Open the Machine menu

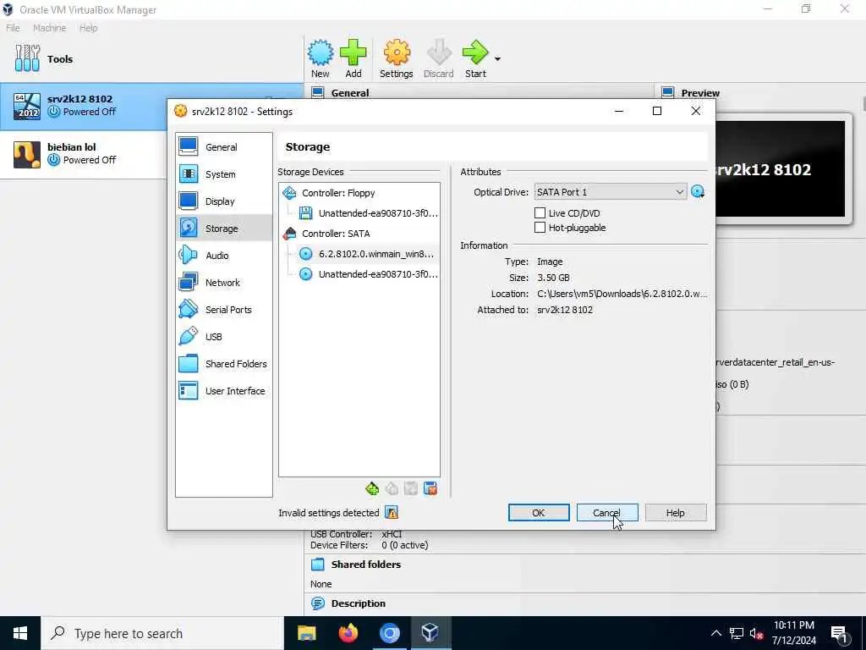pyautogui.click(x=49, y=28)
